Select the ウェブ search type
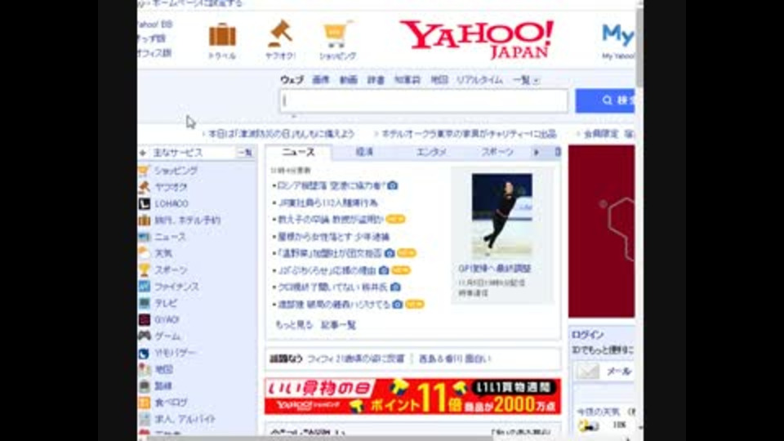 click(292, 80)
